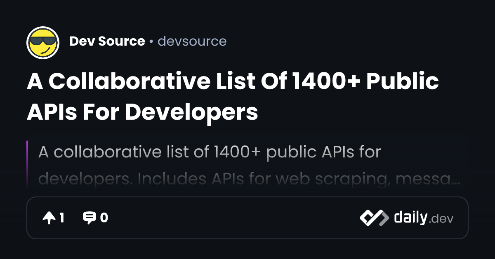Open the title 'A Collaborative List Of 1400+ Public APIs For Developers'
The image size is (495, 259).
tap(233, 97)
